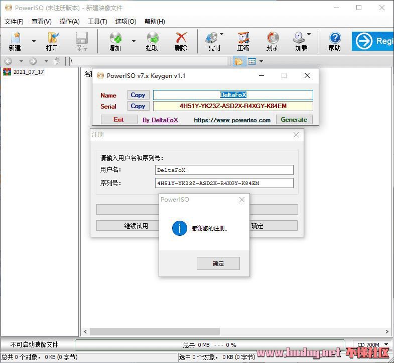The height and width of the screenshot is (363, 394).
Task: Select the 2021_07_17 item in the tree
Action: [28, 72]
